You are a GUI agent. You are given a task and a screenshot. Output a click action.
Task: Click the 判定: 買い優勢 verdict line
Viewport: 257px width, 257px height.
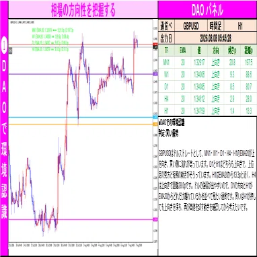168,134
